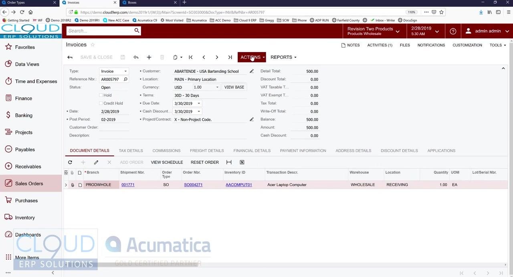Viewport: 513px width, 277px height.
Task: Click fit-to-screen column width icon
Action: [229, 162]
